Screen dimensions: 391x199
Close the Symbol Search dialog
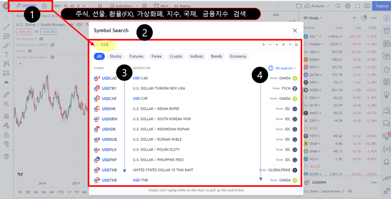(x=295, y=30)
